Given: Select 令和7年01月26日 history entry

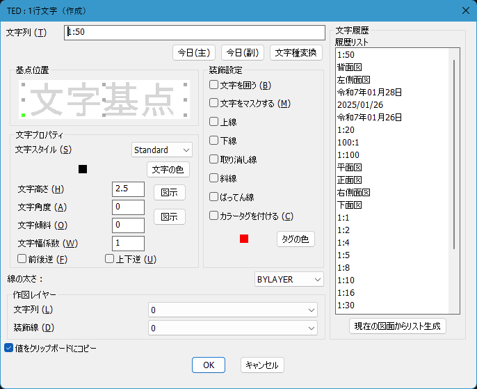Looking at the screenshot, I should 392,117.
